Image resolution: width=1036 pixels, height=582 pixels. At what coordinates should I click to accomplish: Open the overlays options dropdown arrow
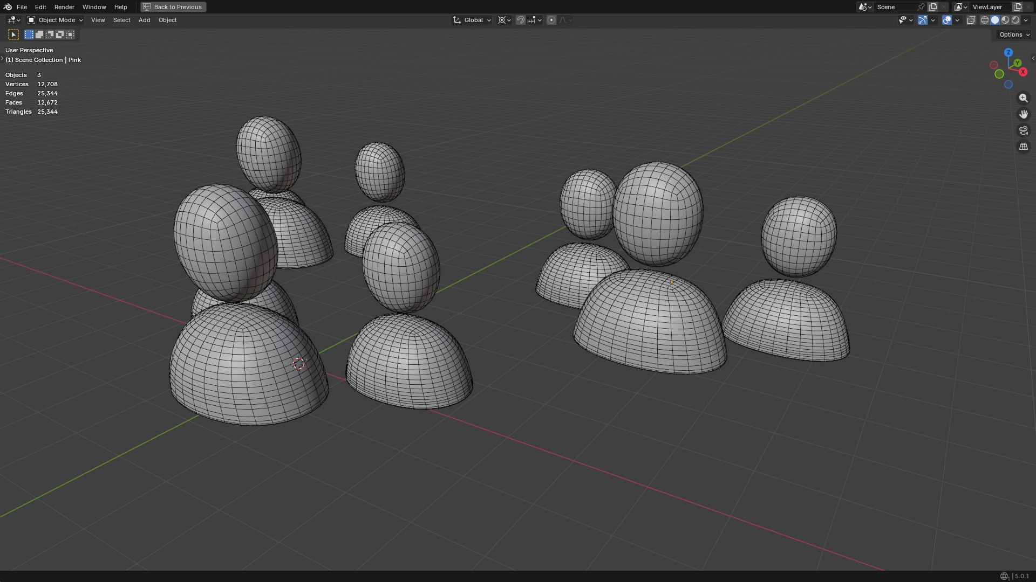click(957, 20)
